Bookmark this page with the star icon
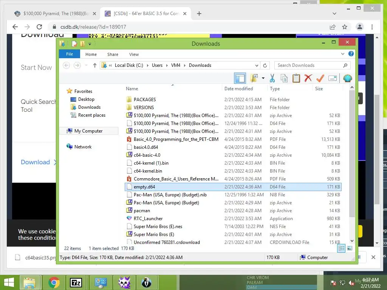 tap(345, 27)
